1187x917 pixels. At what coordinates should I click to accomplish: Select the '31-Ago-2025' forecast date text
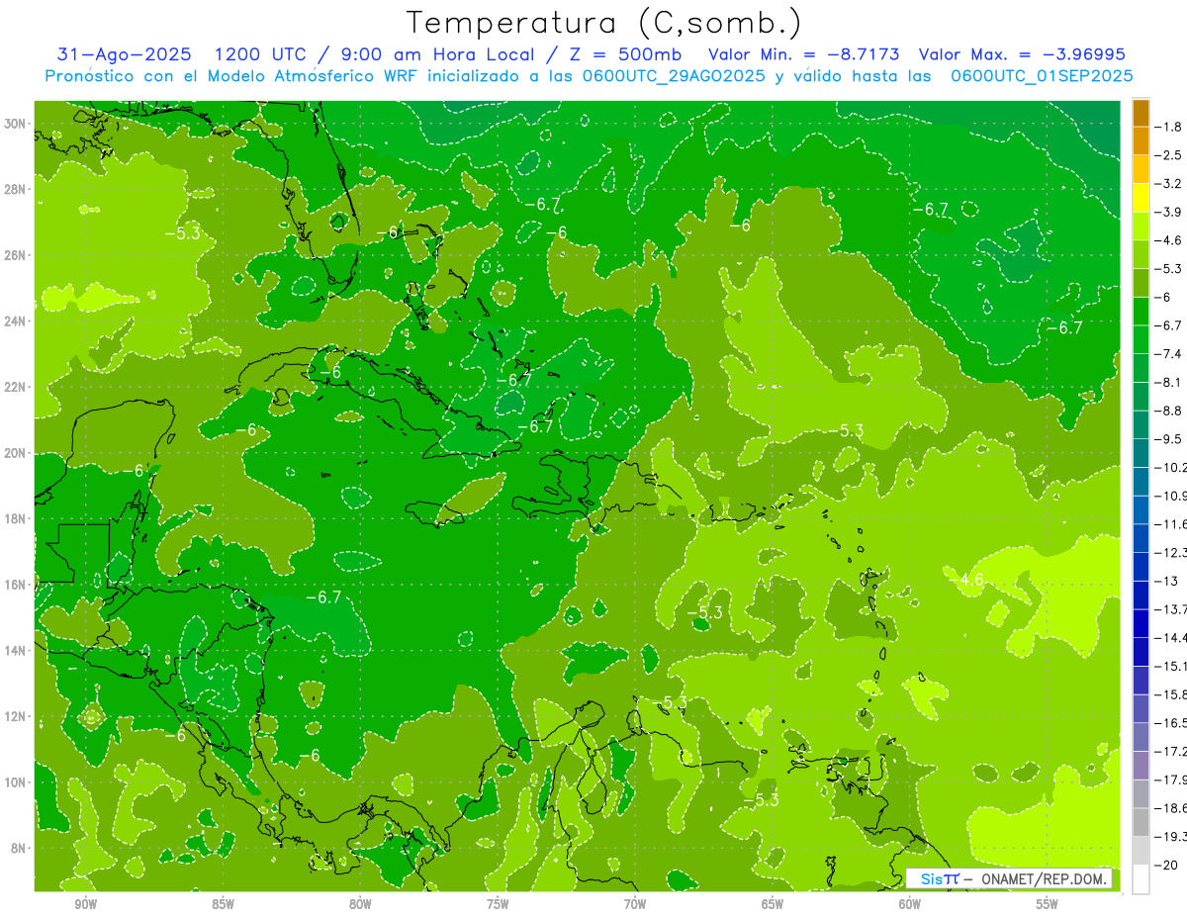point(125,54)
